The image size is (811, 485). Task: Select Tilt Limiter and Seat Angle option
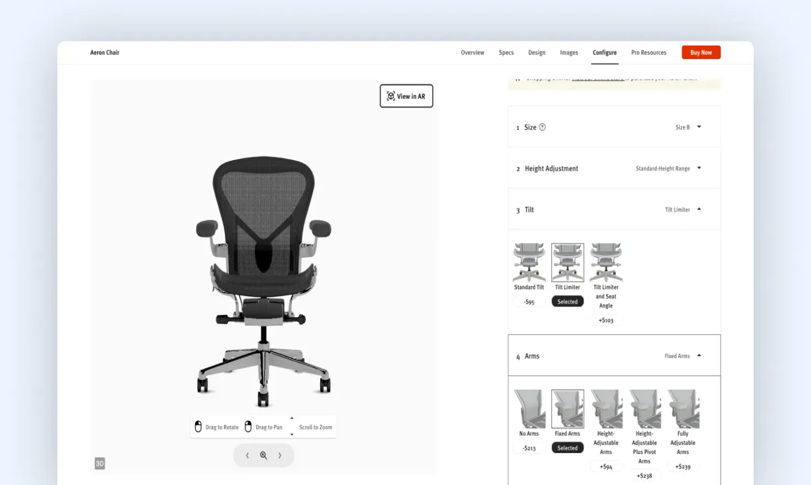(x=606, y=276)
